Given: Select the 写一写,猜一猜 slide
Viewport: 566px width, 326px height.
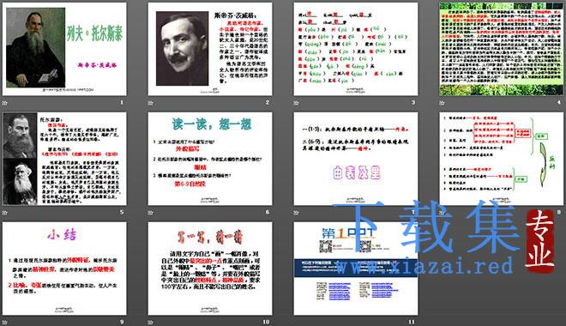Looking at the screenshot, I should pos(210,269).
